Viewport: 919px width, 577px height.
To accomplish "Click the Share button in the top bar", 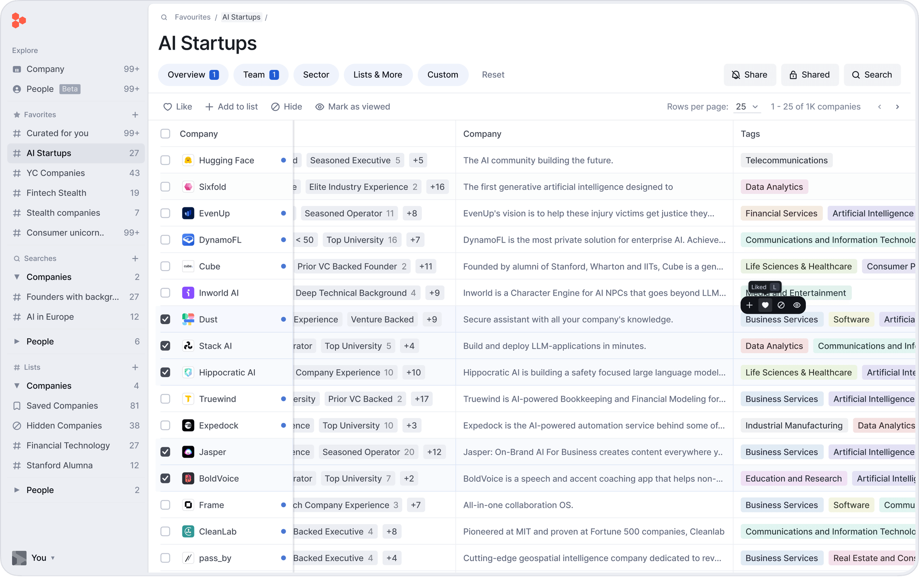I will tap(749, 75).
